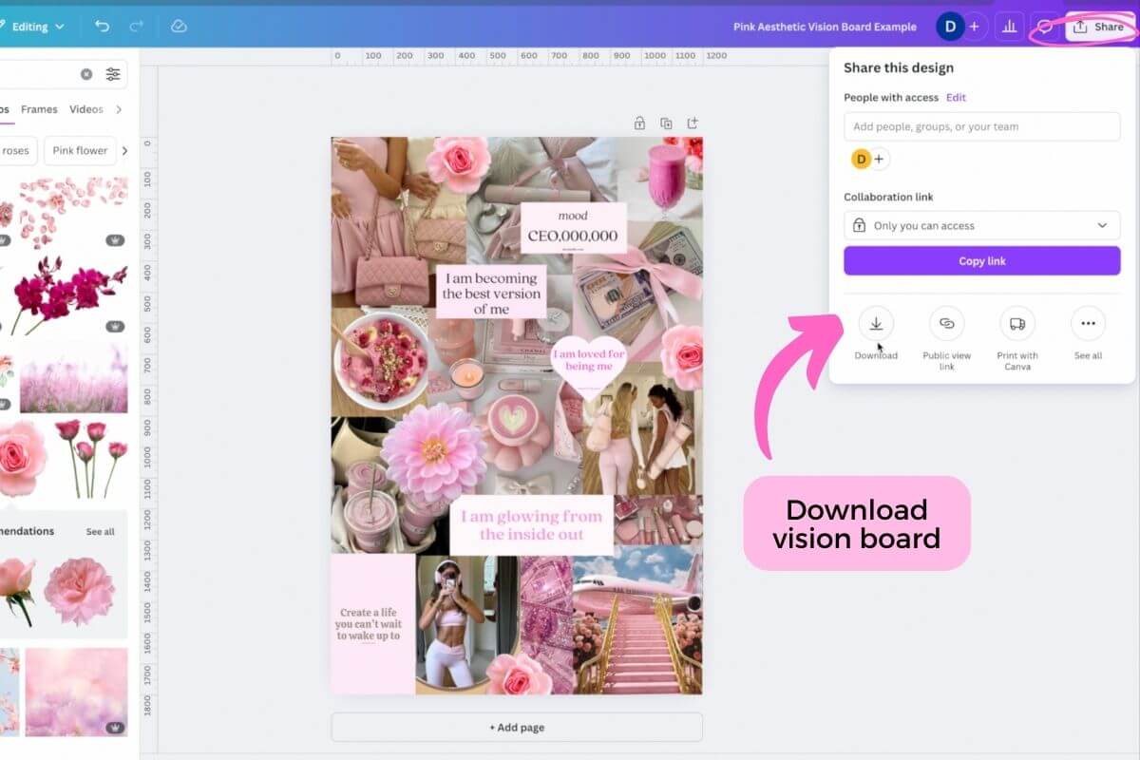Select the pink rose petals graphic
Screen dimensions: 1140x760
point(73,211)
